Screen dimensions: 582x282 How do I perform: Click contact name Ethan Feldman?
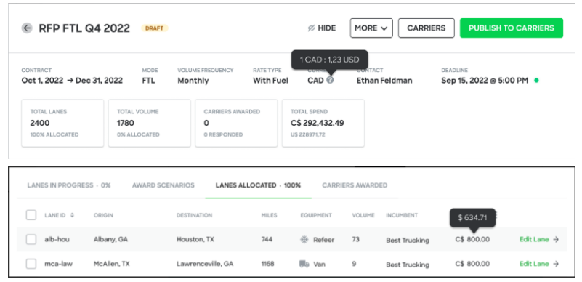click(x=384, y=81)
